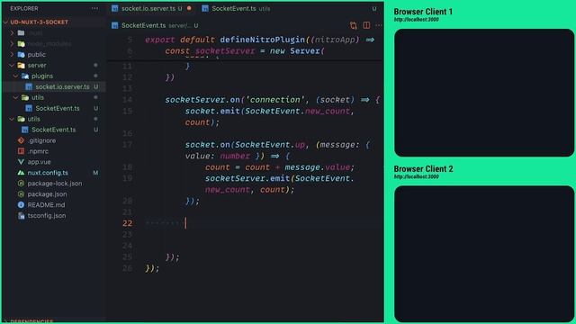
Task: Open socket.io.server.ts in the file tree
Action: click(62, 86)
